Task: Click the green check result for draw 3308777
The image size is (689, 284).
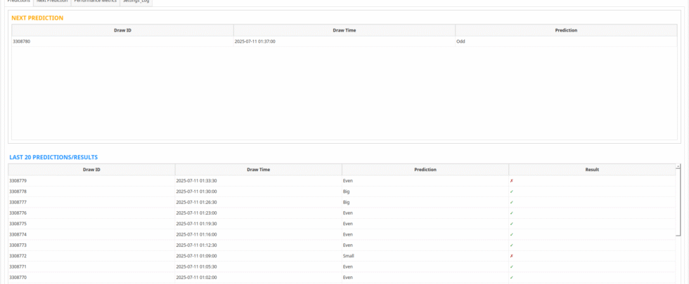Action: click(x=511, y=202)
